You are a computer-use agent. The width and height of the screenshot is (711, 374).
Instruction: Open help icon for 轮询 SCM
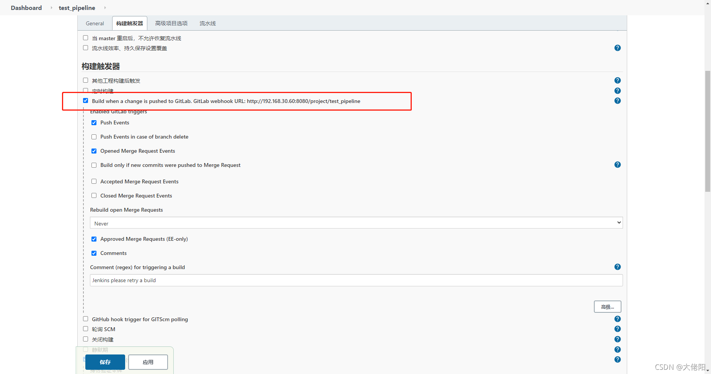click(617, 329)
